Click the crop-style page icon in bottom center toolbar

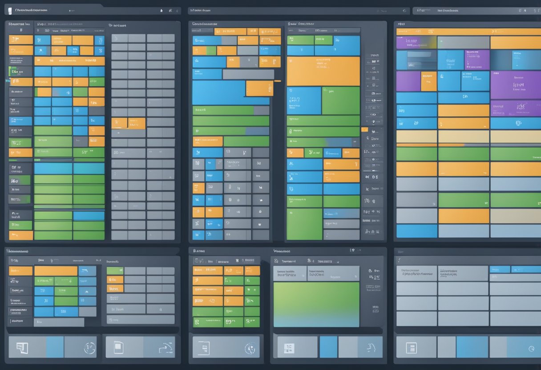[x=204, y=347]
